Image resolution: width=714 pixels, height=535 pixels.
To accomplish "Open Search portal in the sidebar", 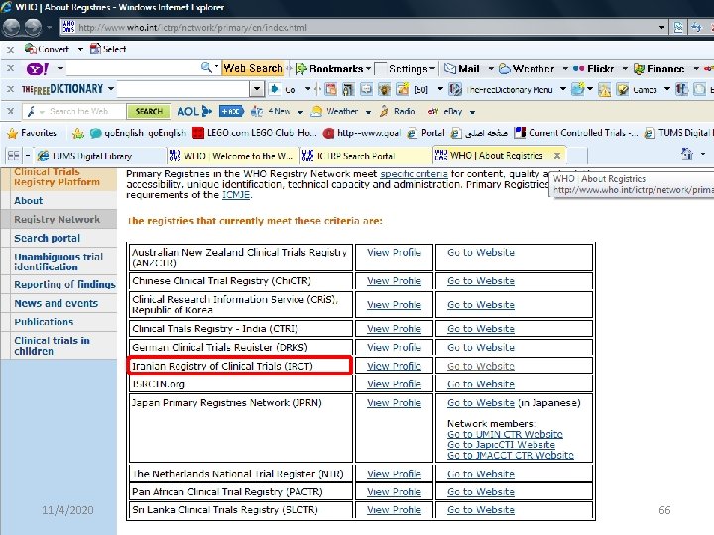I will (47, 238).
